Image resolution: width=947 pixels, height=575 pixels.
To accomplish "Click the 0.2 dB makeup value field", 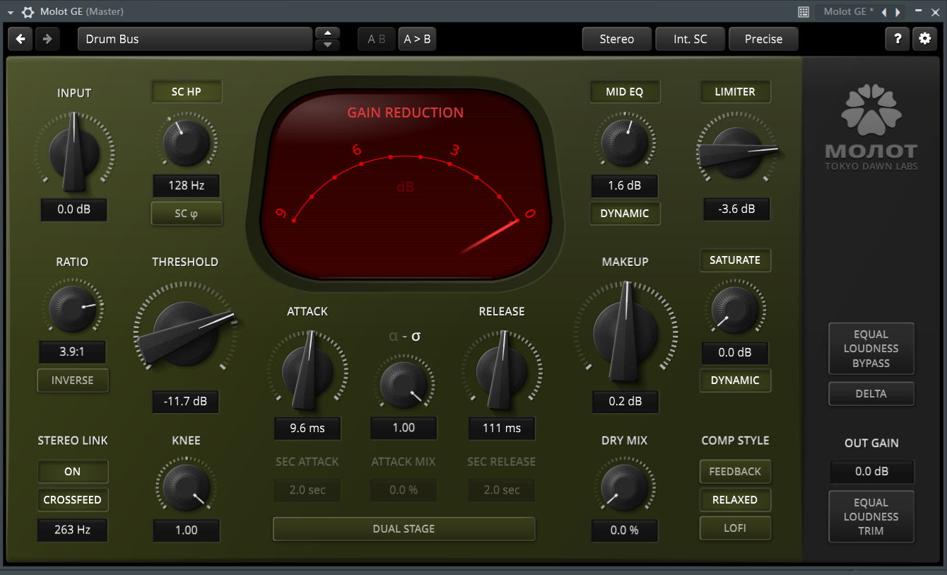I will point(625,402).
